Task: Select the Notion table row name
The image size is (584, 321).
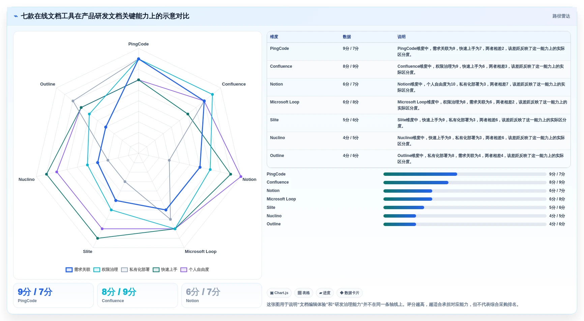Action: 276,84
